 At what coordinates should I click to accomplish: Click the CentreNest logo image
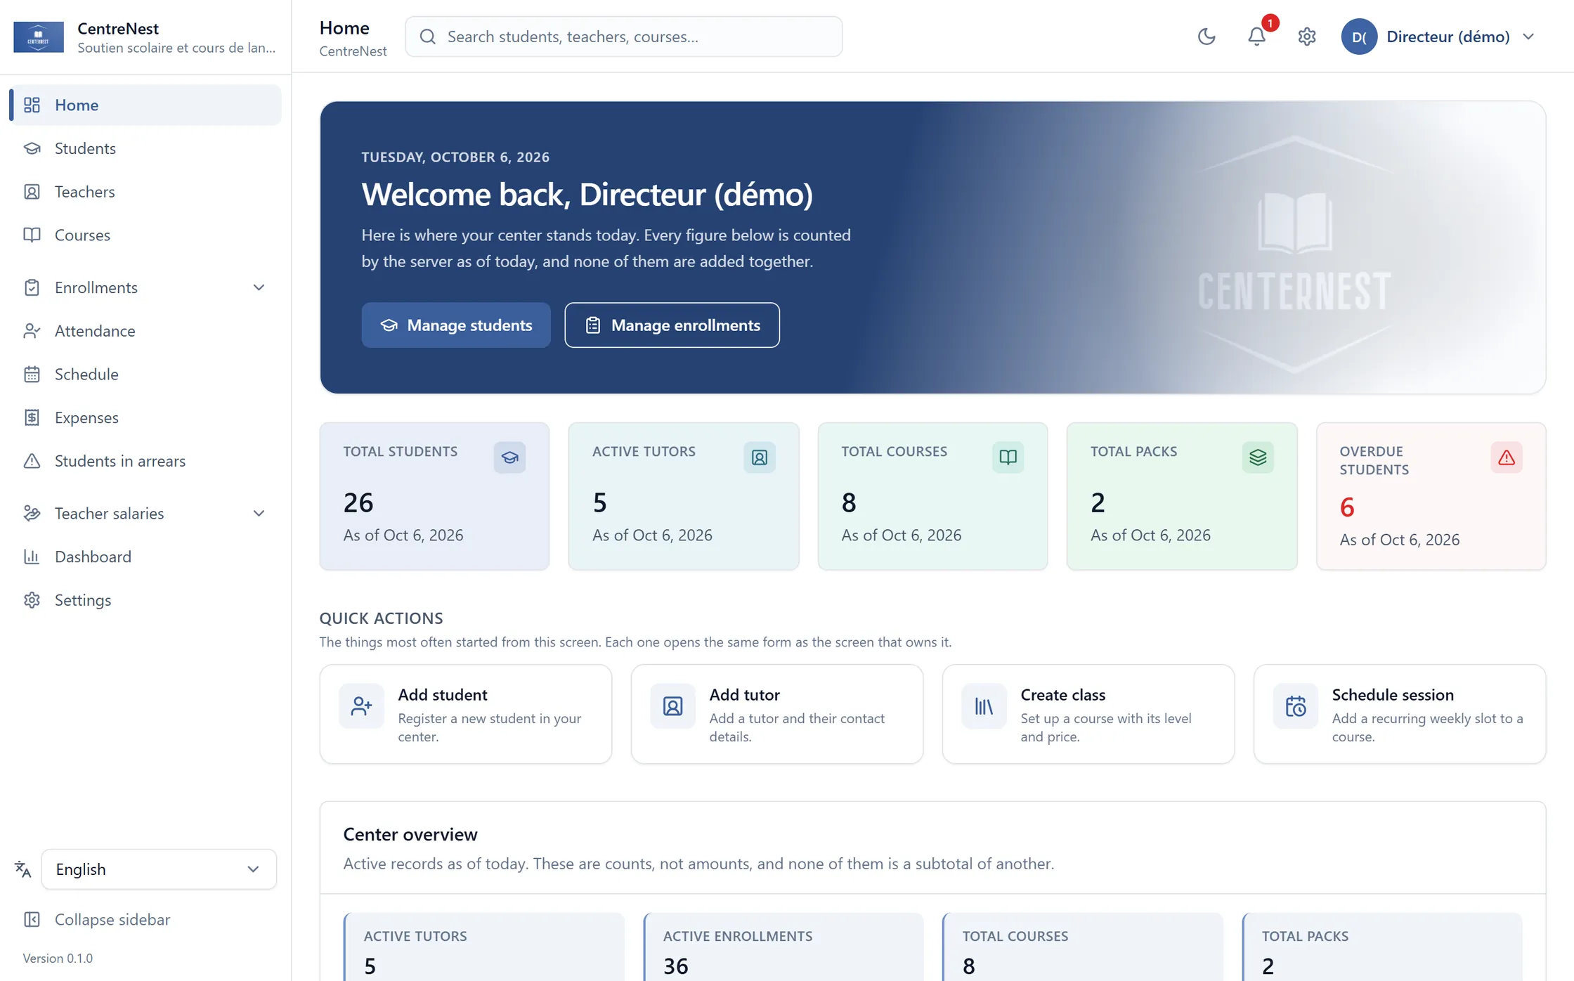point(39,37)
